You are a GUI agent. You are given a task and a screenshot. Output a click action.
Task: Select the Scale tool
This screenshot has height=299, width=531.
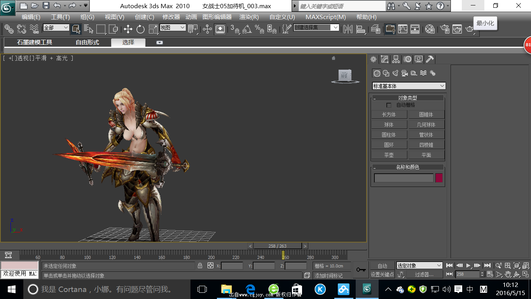[153, 29]
